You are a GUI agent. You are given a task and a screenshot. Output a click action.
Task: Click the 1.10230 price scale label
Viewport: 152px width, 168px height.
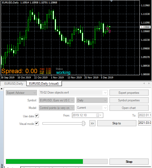pos(145,40)
